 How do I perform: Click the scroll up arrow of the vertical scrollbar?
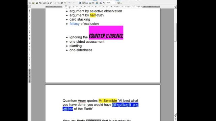tap(175, 7)
